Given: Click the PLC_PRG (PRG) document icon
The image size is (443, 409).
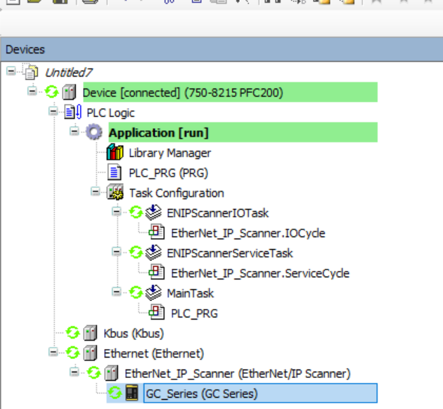Looking at the screenshot, I should click(115, 172).
